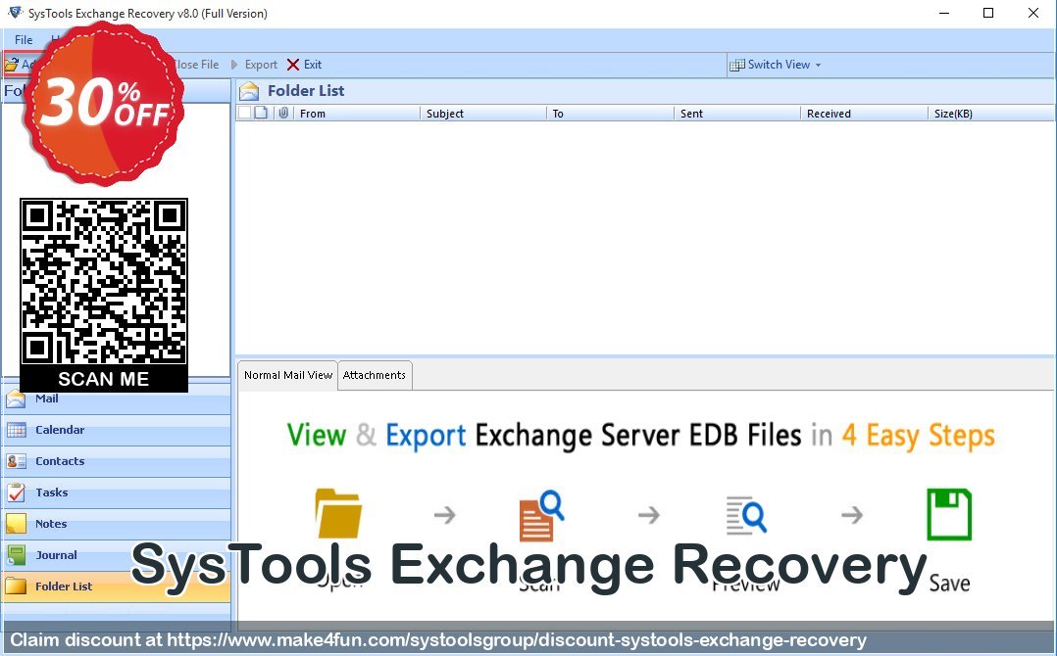Viewport: 1057px width, 656px height.
Task: Sort by the Sent column
Action: 737,114
